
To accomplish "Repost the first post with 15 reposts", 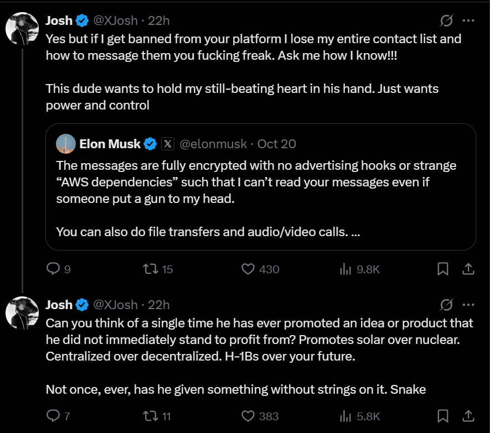I will click(x=150, y=269).
